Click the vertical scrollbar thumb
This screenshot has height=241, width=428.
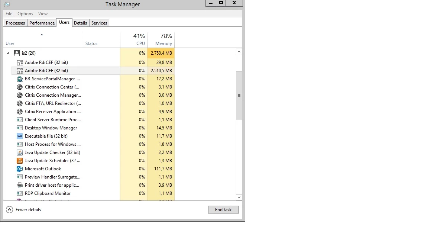[239, 95]
